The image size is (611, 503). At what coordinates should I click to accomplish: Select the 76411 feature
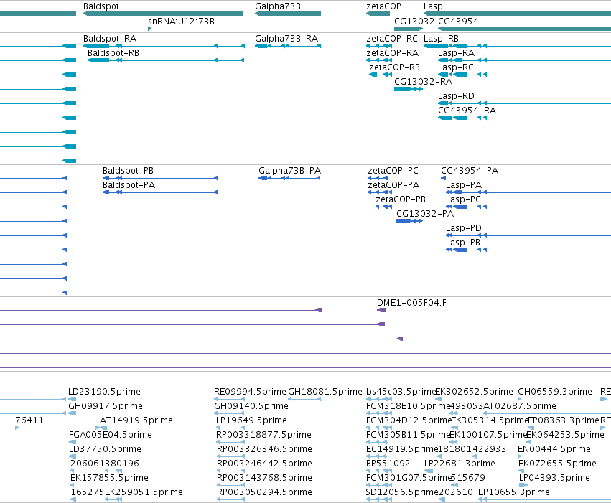[57, 428]
